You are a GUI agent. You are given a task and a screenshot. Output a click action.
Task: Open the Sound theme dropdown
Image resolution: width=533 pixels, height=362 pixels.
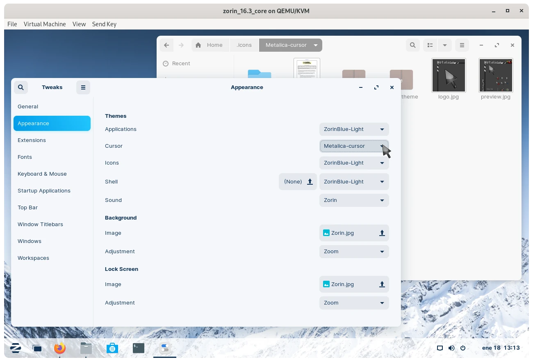click(x=354, y=200)
